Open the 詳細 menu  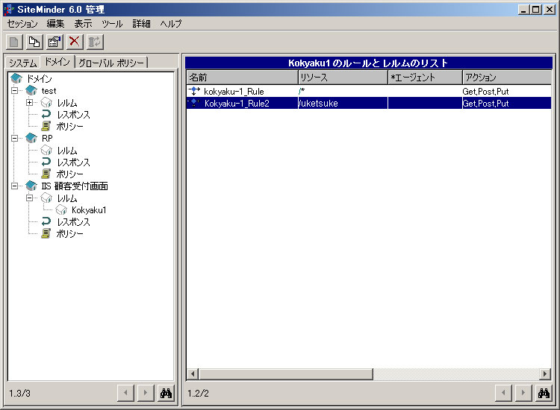(141, 24)
